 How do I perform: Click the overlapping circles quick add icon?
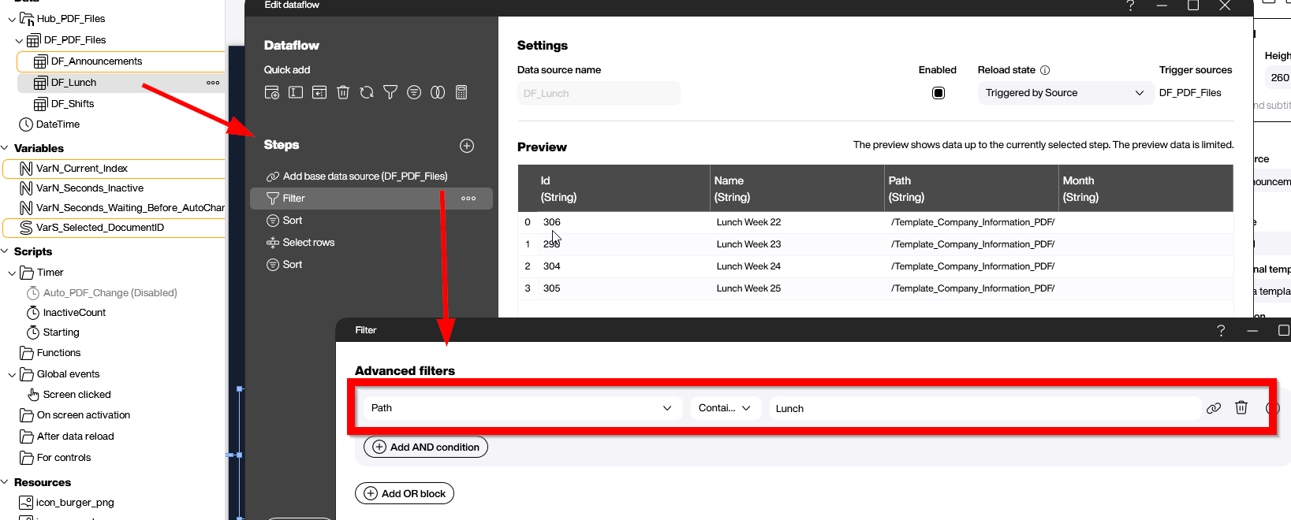[438, 92]
